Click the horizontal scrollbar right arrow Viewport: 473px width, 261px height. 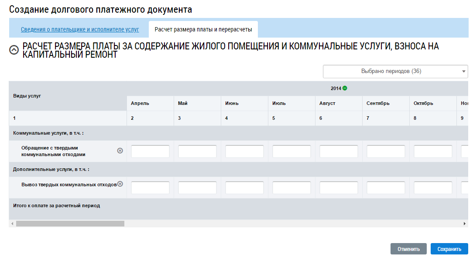pos(465,223)
